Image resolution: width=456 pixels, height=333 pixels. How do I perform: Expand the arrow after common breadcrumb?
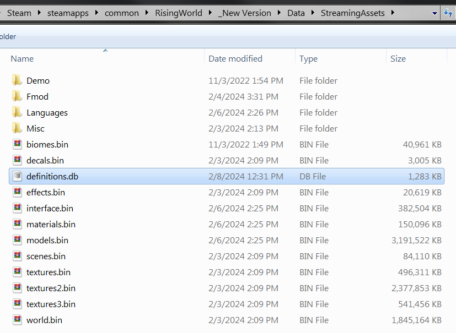click(147, 13)
